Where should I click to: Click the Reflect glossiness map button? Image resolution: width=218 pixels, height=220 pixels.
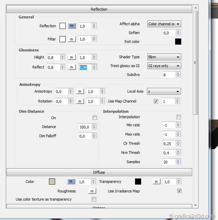[72, 67]
